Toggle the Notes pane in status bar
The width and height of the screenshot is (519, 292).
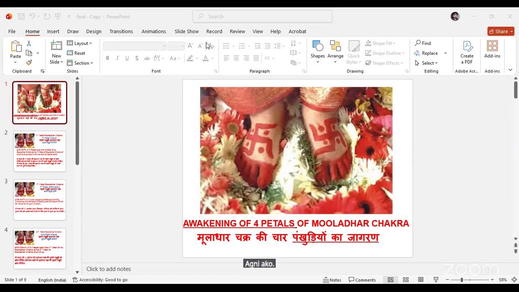pos(332,280)
